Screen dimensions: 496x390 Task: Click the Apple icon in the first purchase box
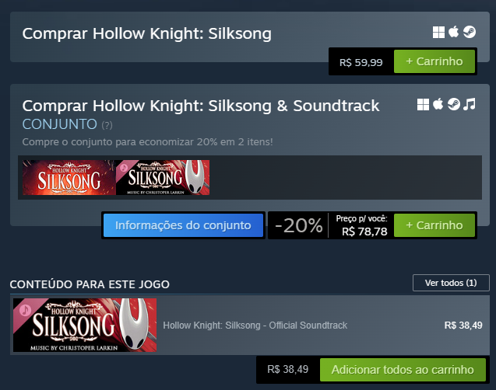click(x=454, y=32)
